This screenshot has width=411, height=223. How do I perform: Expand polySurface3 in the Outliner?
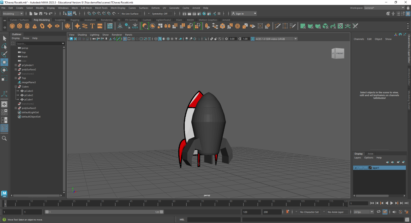coord(16,108)
